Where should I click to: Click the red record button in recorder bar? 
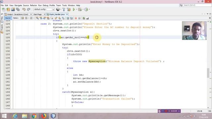pyautogui.click(x=166, y=111)
